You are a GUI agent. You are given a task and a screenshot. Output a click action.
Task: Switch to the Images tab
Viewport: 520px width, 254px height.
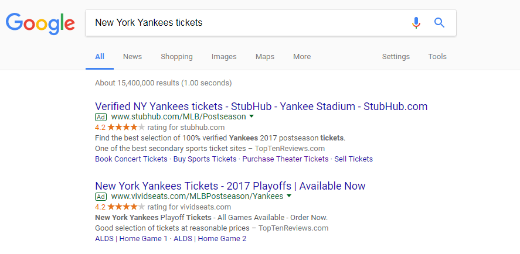coord(224,57)
